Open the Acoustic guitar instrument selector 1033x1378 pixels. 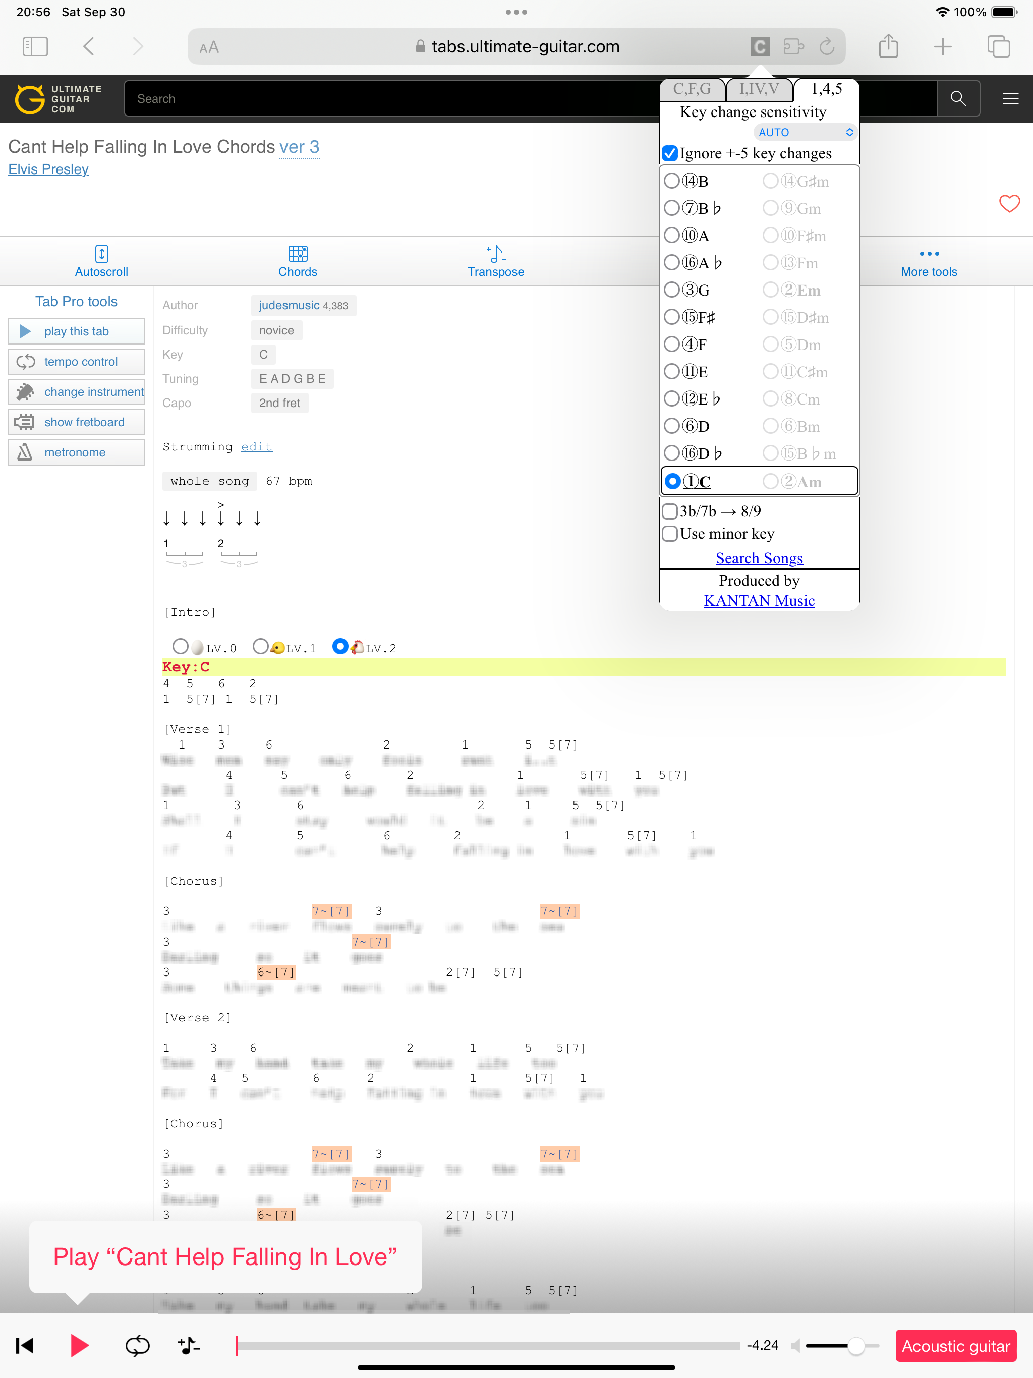(956, 1346)
